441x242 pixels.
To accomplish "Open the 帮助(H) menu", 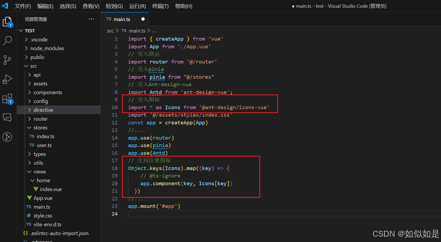I will click(x=184, y=6).
